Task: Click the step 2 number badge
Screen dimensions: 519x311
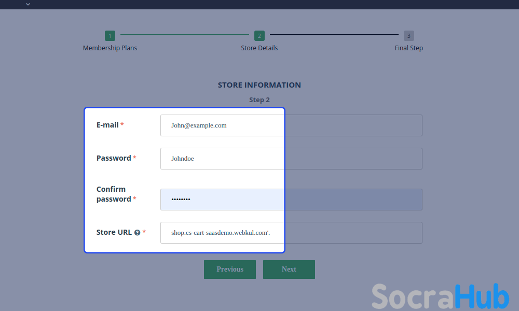Action: coord(259,36)
